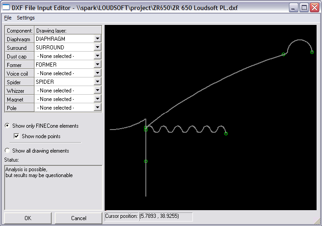The height and width of the screenshot is (226, 322).
Task: Expand the Voice coil layer dropdown arrow
Action: click(97, 73)
